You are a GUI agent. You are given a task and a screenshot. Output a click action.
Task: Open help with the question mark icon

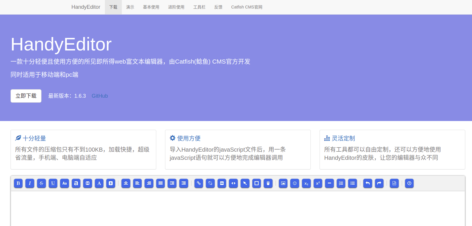[409, 183]
